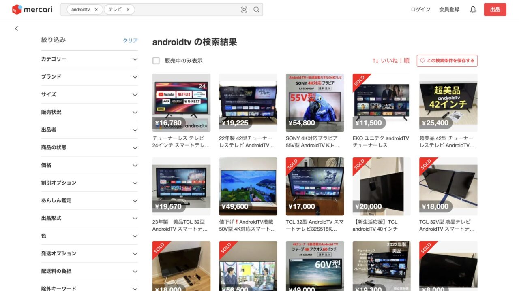Expand the サイズ filter
519x291 pixels.
pyautogui.click(x=90, y=94)
